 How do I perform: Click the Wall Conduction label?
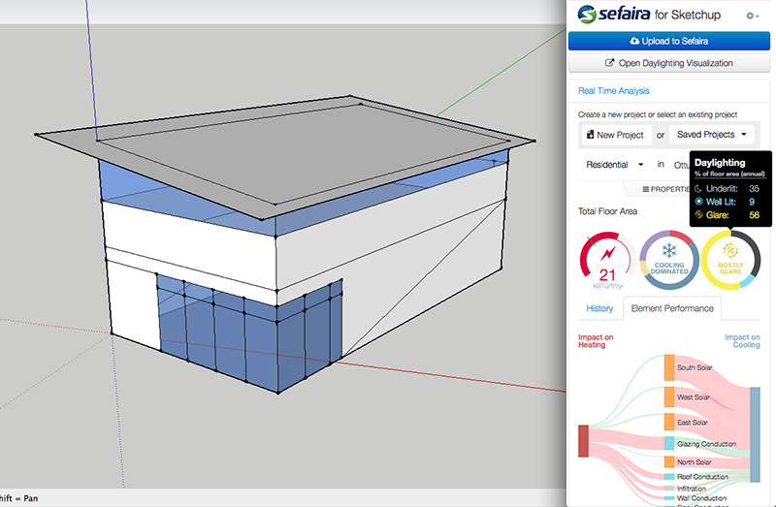point(701,498)
